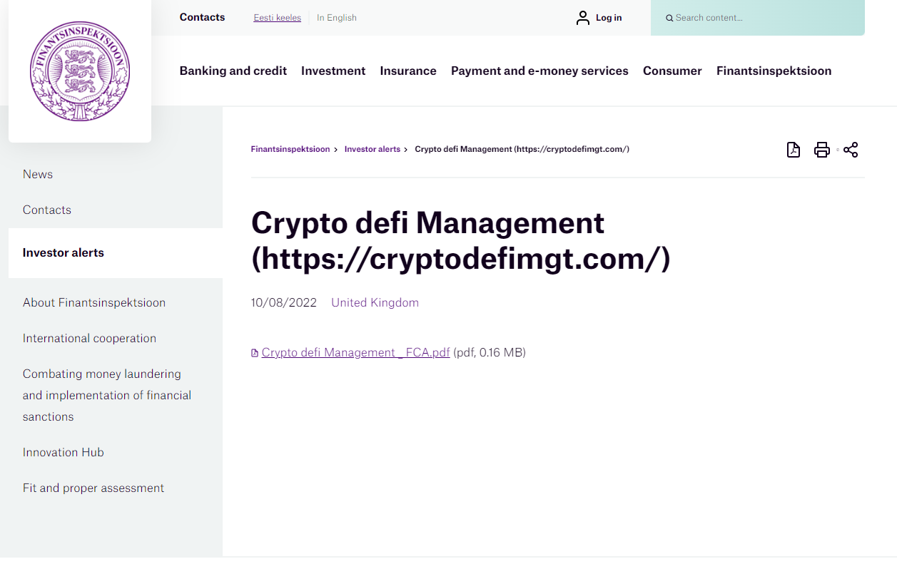This screenshot has height=564, width=897.
Task: Go to Investor alerts breadcrumb
Action: pos(372,149)
